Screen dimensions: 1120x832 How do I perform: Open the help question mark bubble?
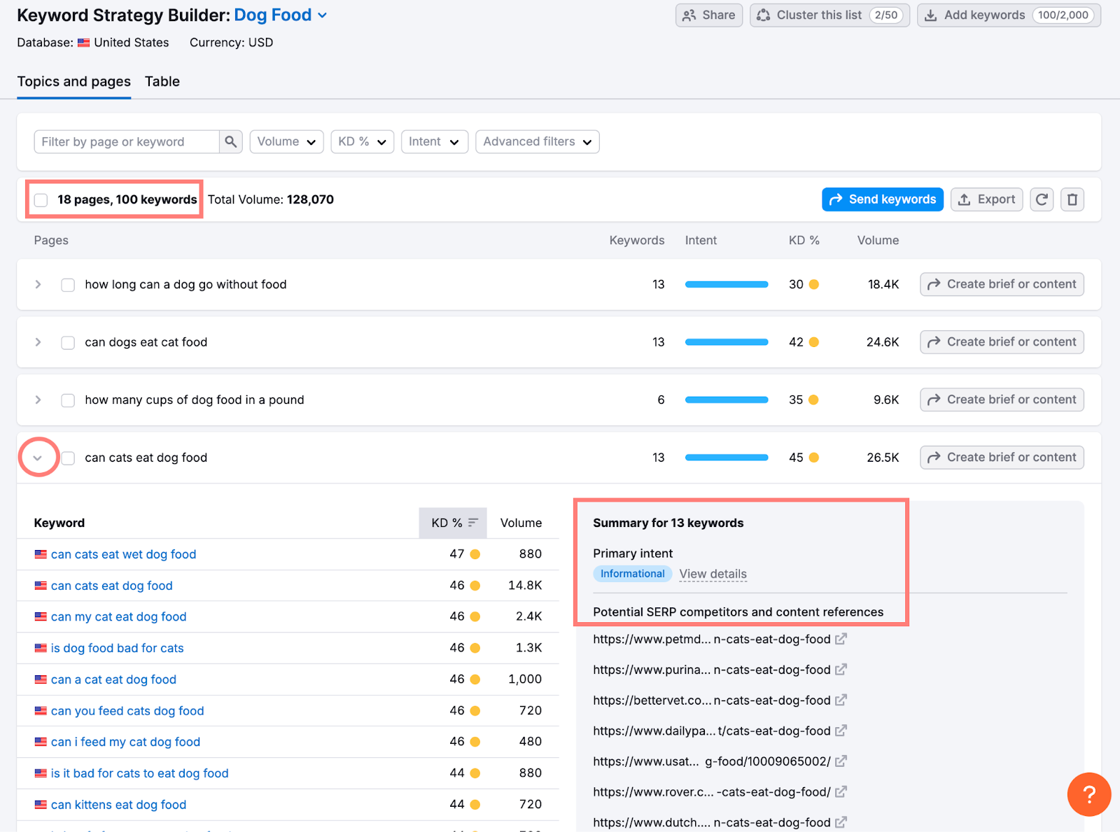point(1089,794)
